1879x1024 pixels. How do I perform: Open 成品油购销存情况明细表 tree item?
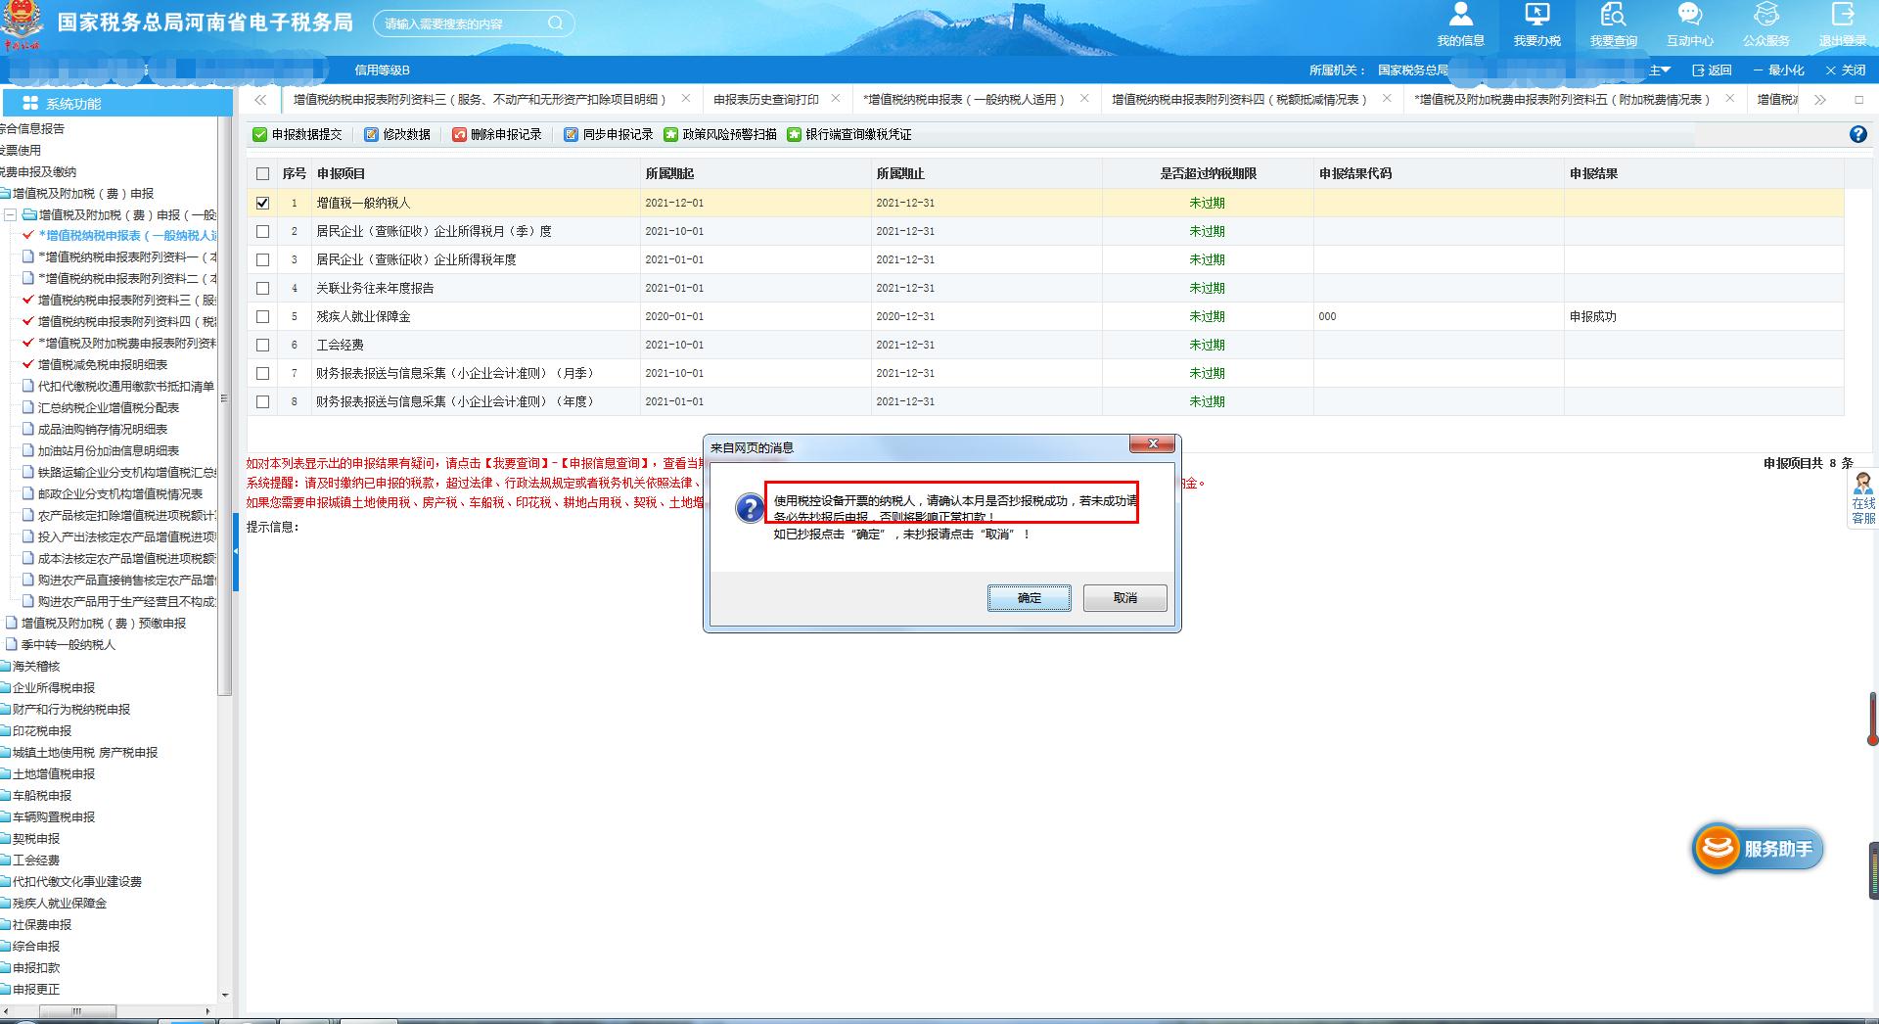click(x=103, y=429)
